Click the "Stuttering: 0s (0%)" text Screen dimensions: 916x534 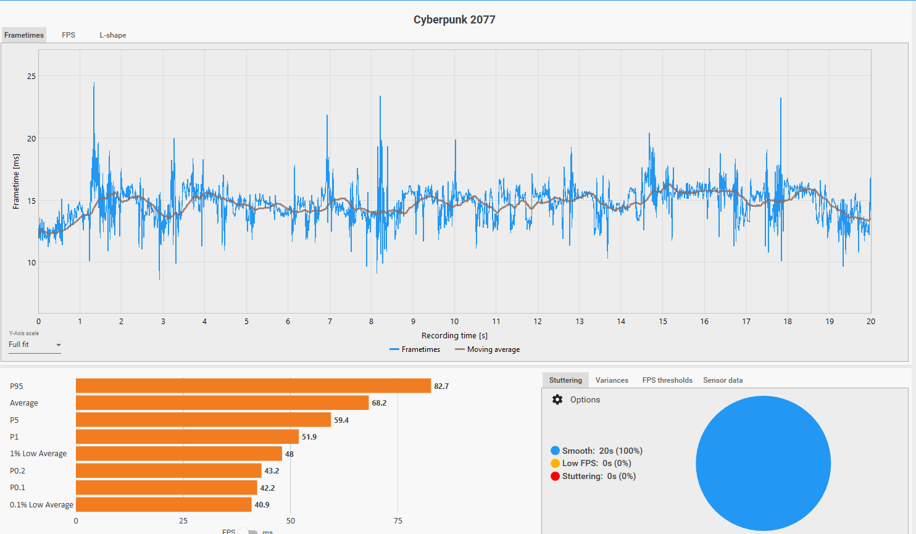coord(599,476)
